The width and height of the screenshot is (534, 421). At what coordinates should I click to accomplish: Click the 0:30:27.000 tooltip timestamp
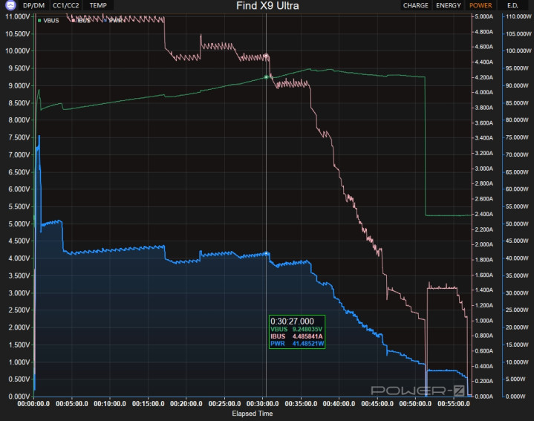coord(292,321)
